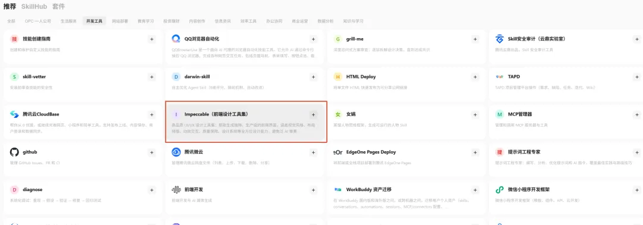
Task: Click the github octocat icon
Action: 14,152
